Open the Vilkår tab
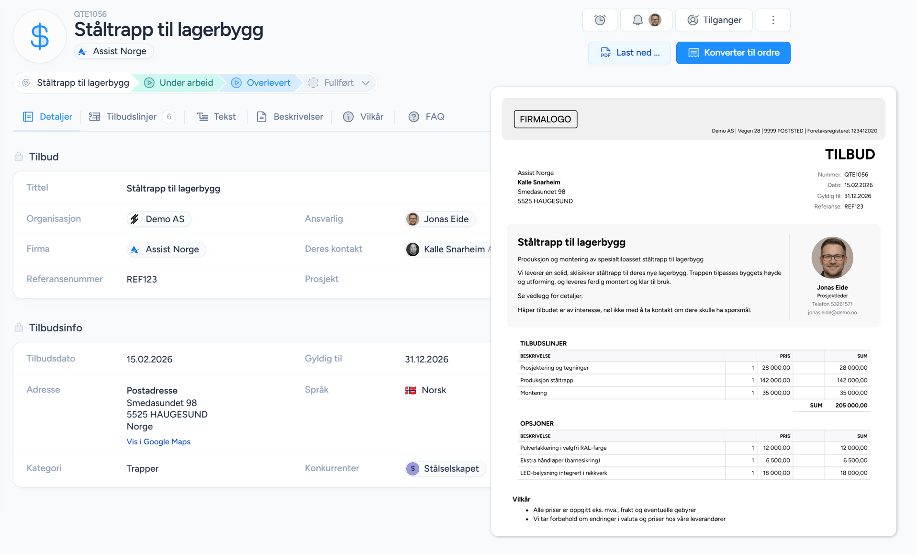Image resolution: width=917 pixels, height=555 pixels. point(364,117)
